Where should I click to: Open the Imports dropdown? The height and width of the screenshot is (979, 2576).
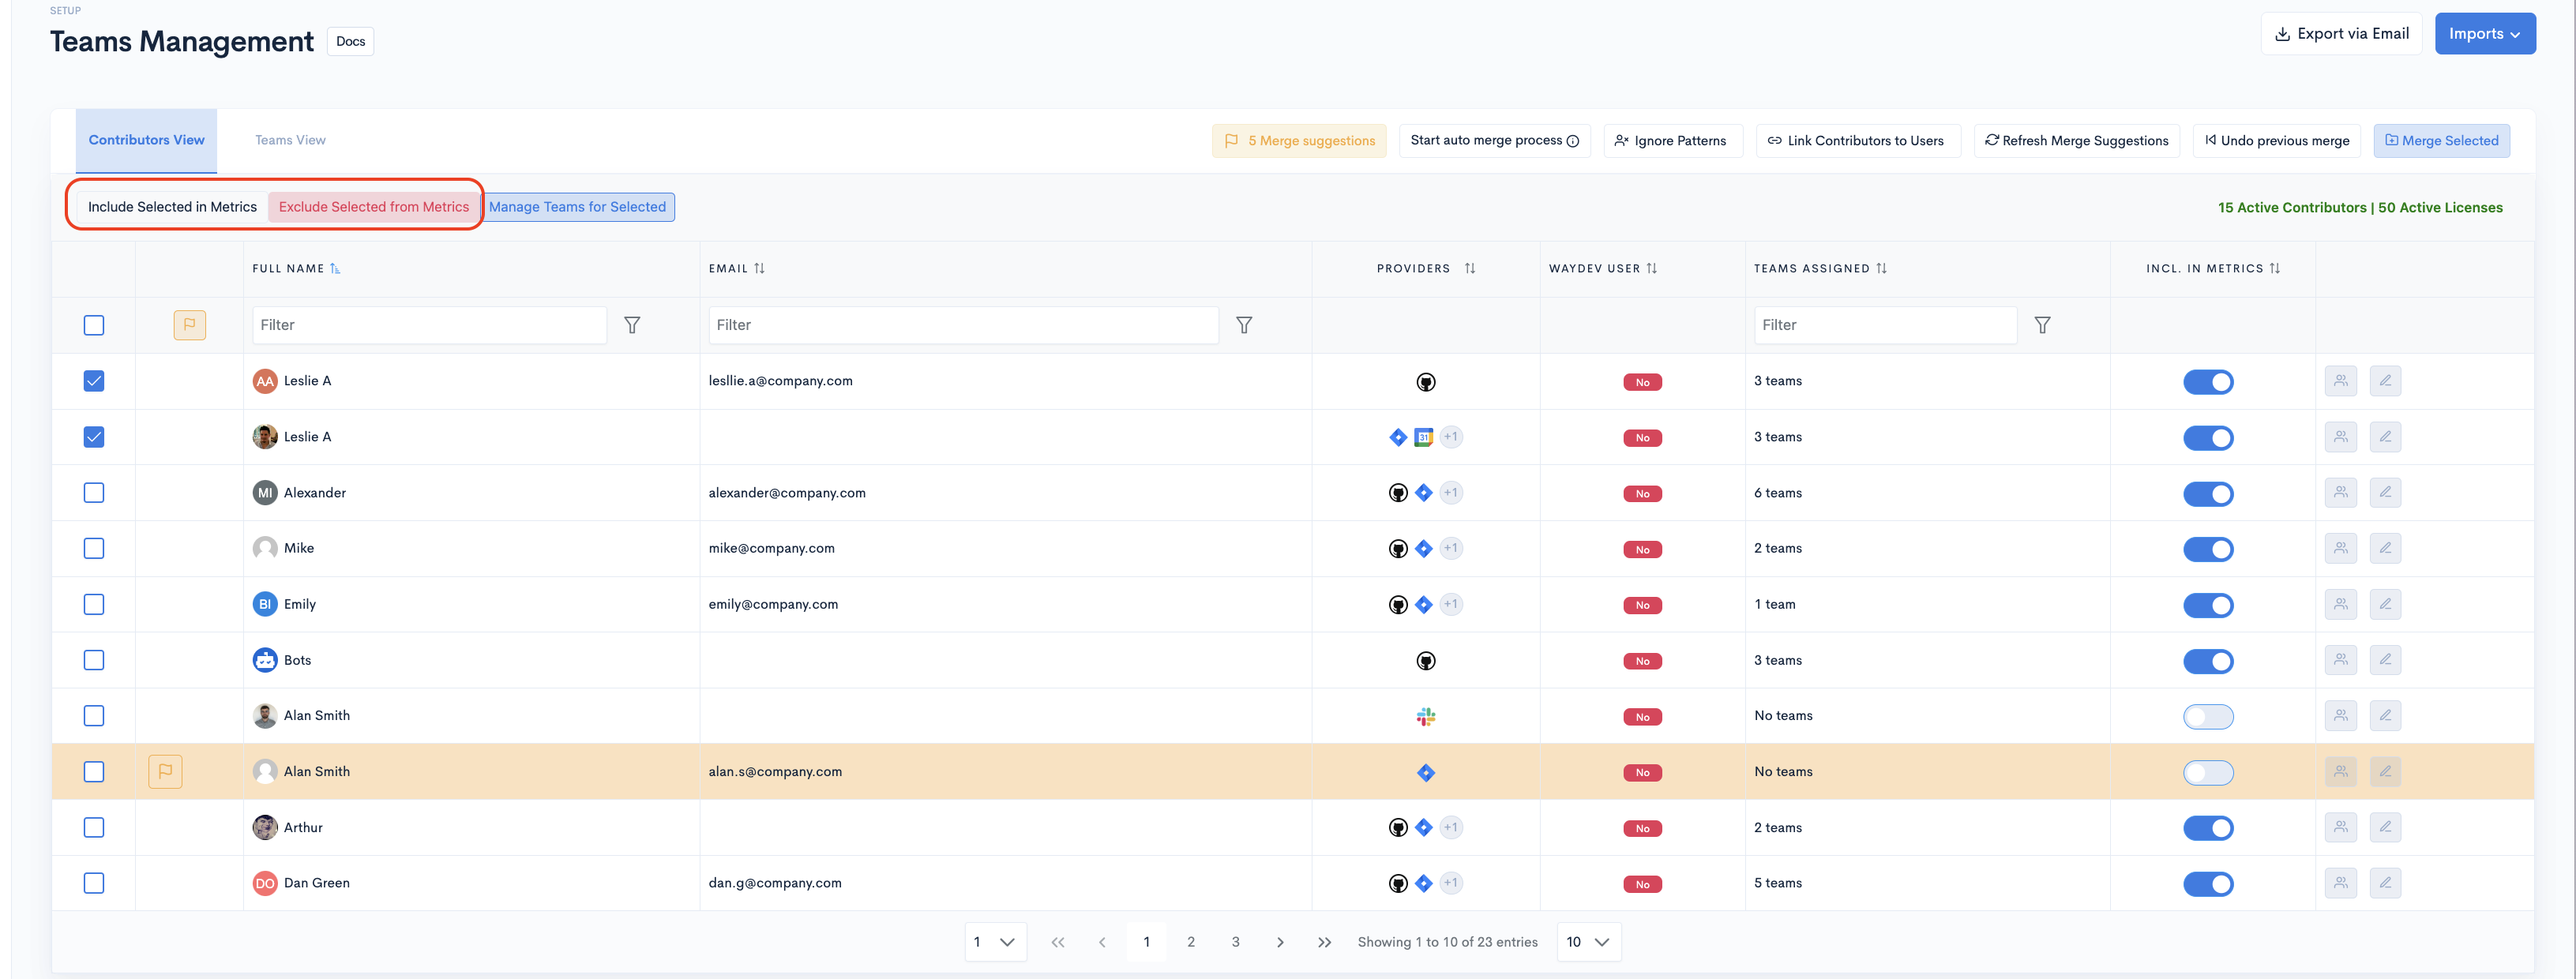point(2485,34)
